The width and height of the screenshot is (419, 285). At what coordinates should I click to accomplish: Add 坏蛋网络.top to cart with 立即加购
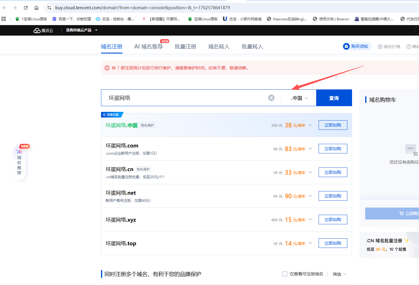pos(333,243)
